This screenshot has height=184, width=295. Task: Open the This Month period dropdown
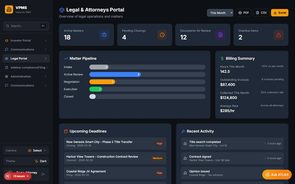[220, 13]
